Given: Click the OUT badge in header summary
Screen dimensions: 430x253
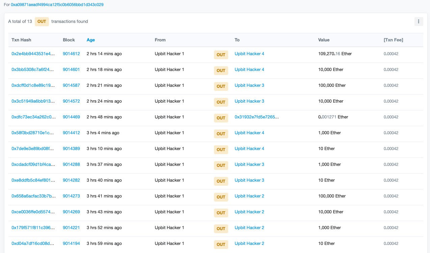Looking at the screenshot, I should (x=42, y=22).
